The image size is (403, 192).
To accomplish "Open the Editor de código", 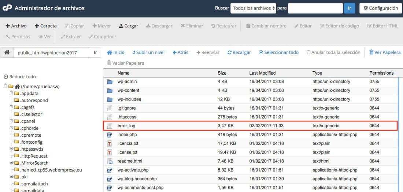I will 339,26.
